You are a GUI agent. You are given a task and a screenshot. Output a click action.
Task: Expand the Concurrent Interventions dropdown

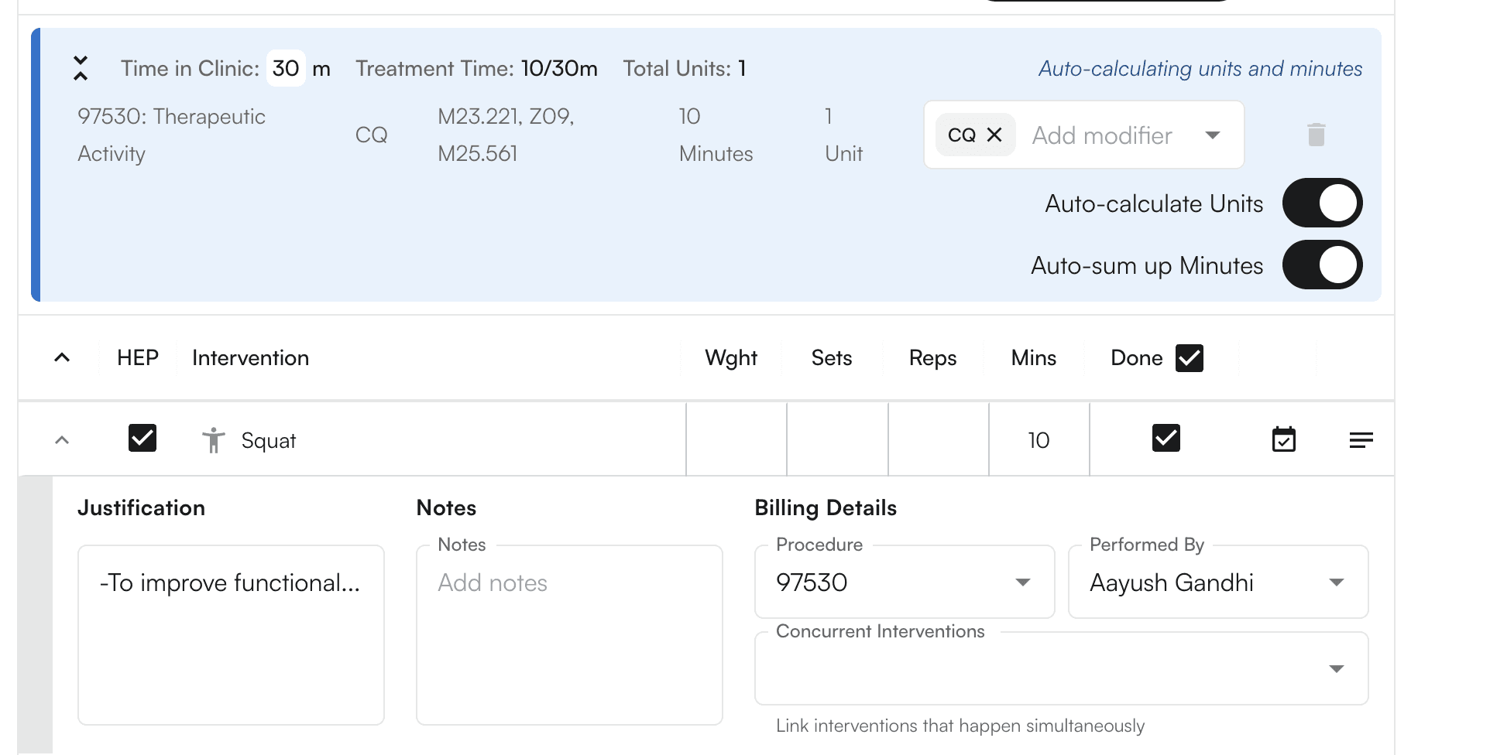tap(1336, 669)
